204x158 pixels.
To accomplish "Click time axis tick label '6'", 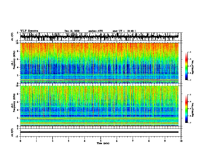I will click(x=117, y=141).
